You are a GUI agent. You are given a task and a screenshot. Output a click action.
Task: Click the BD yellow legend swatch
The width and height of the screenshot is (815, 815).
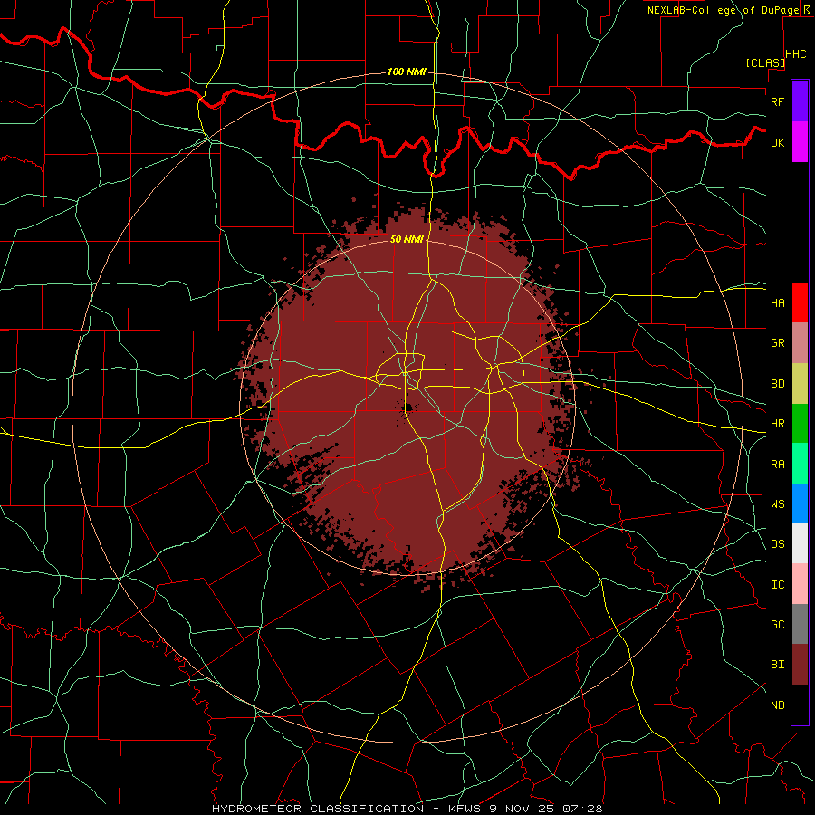[x=800, y=383]
